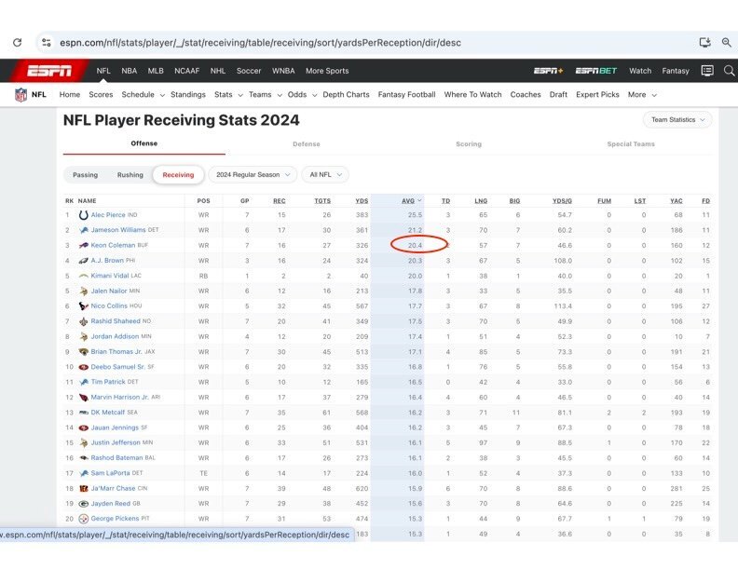Click the Lions logo beside Jameson Williams

click(x=83, y=230)
